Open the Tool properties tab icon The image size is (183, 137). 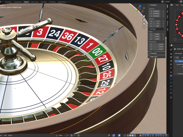click(x=171, y=49)
